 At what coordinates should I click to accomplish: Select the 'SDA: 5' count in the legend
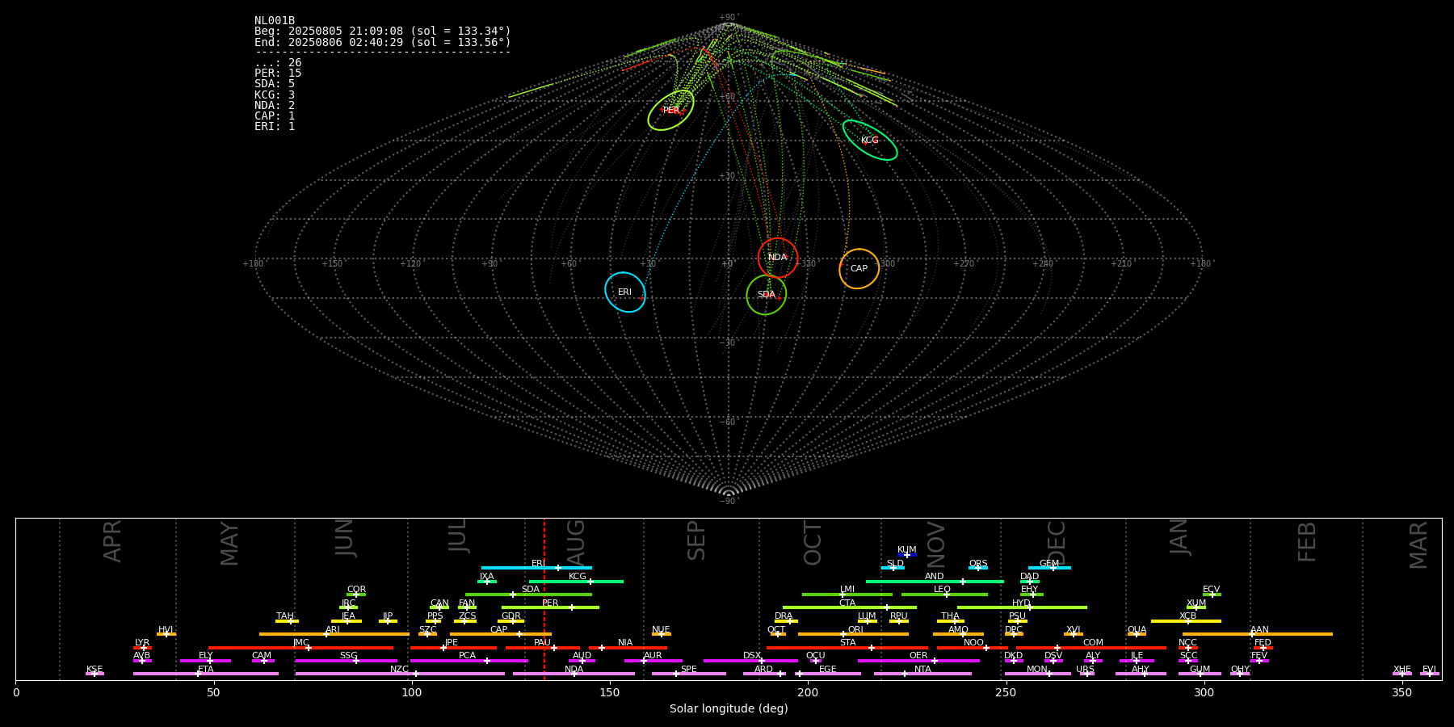275,84
